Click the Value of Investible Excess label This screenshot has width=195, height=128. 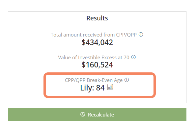tap(94, 58)
